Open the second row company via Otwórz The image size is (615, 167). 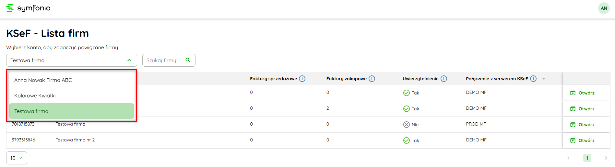point(583,109)
